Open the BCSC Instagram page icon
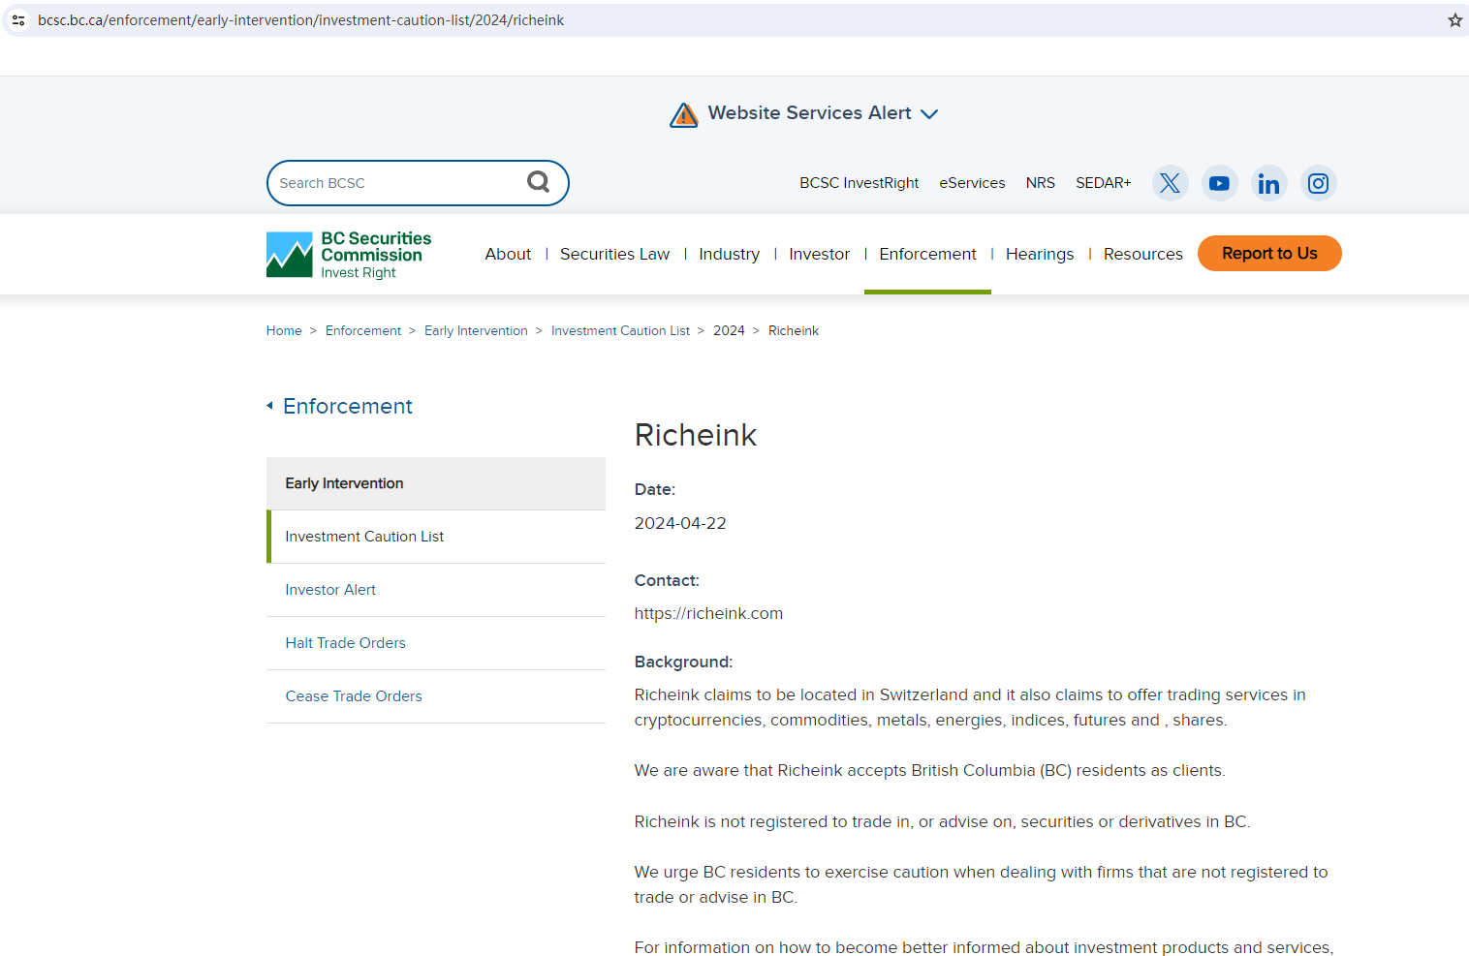 pos(1318,183)
